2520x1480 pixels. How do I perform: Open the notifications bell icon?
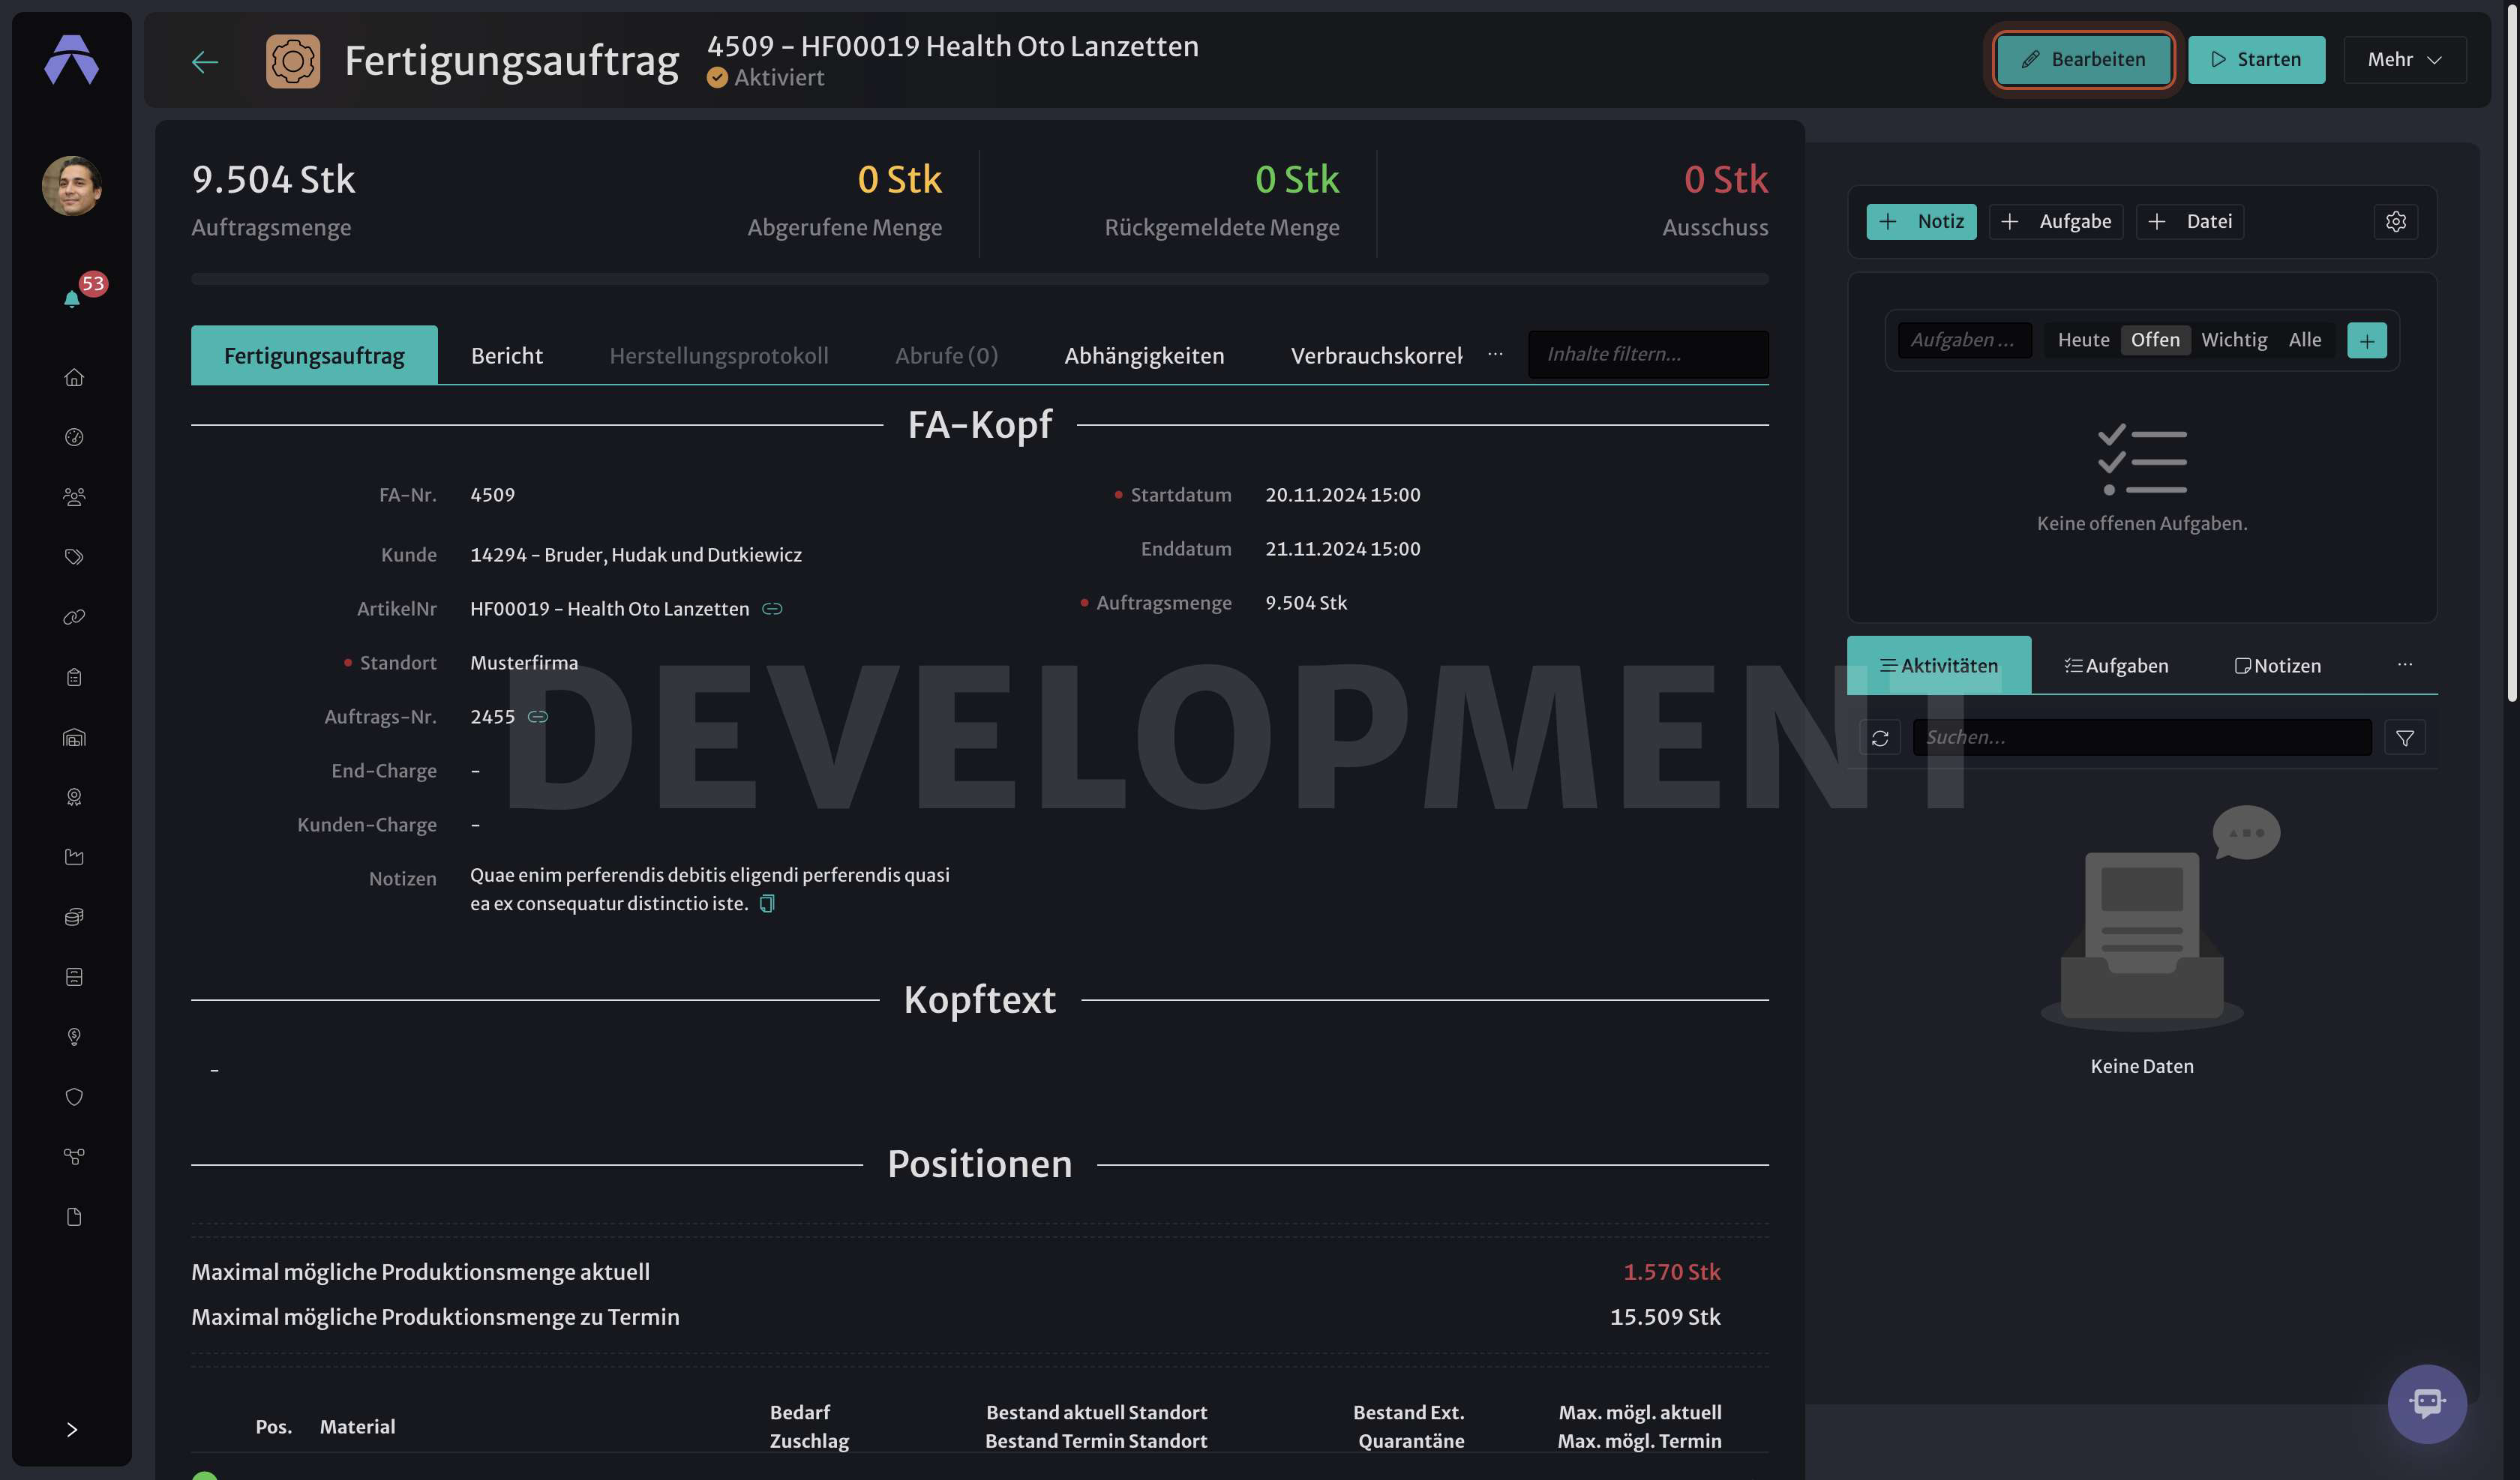coord(72,299)
